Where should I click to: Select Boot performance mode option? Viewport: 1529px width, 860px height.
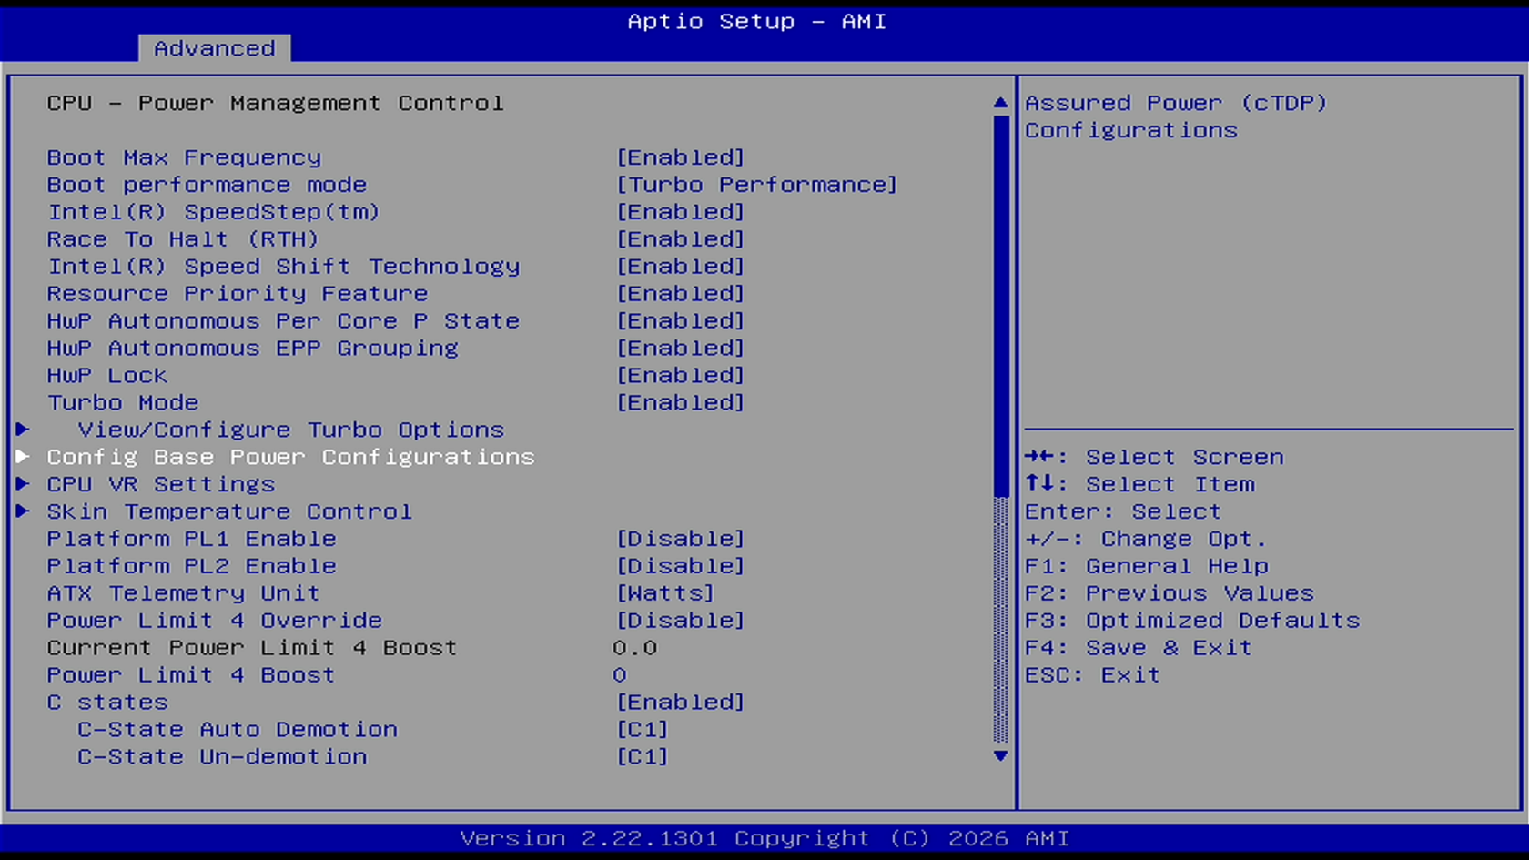tap(207, 185)
